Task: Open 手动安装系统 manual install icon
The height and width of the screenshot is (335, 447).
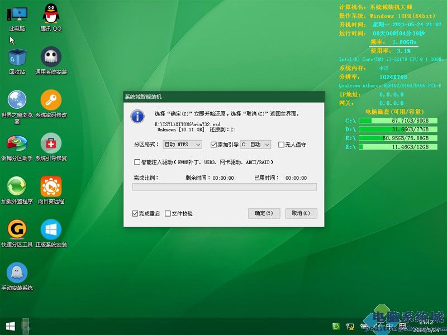Action: click(x=17, y=277)
